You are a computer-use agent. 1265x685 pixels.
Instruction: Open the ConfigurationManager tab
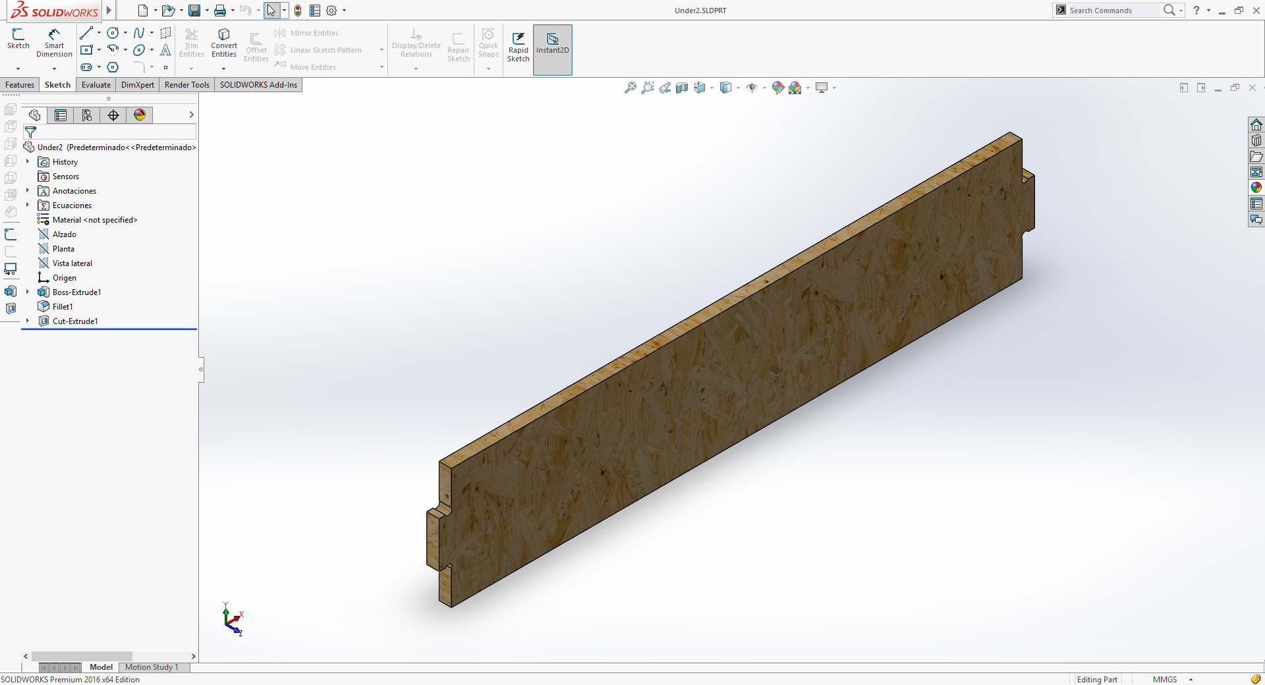[x=87, y=115]
